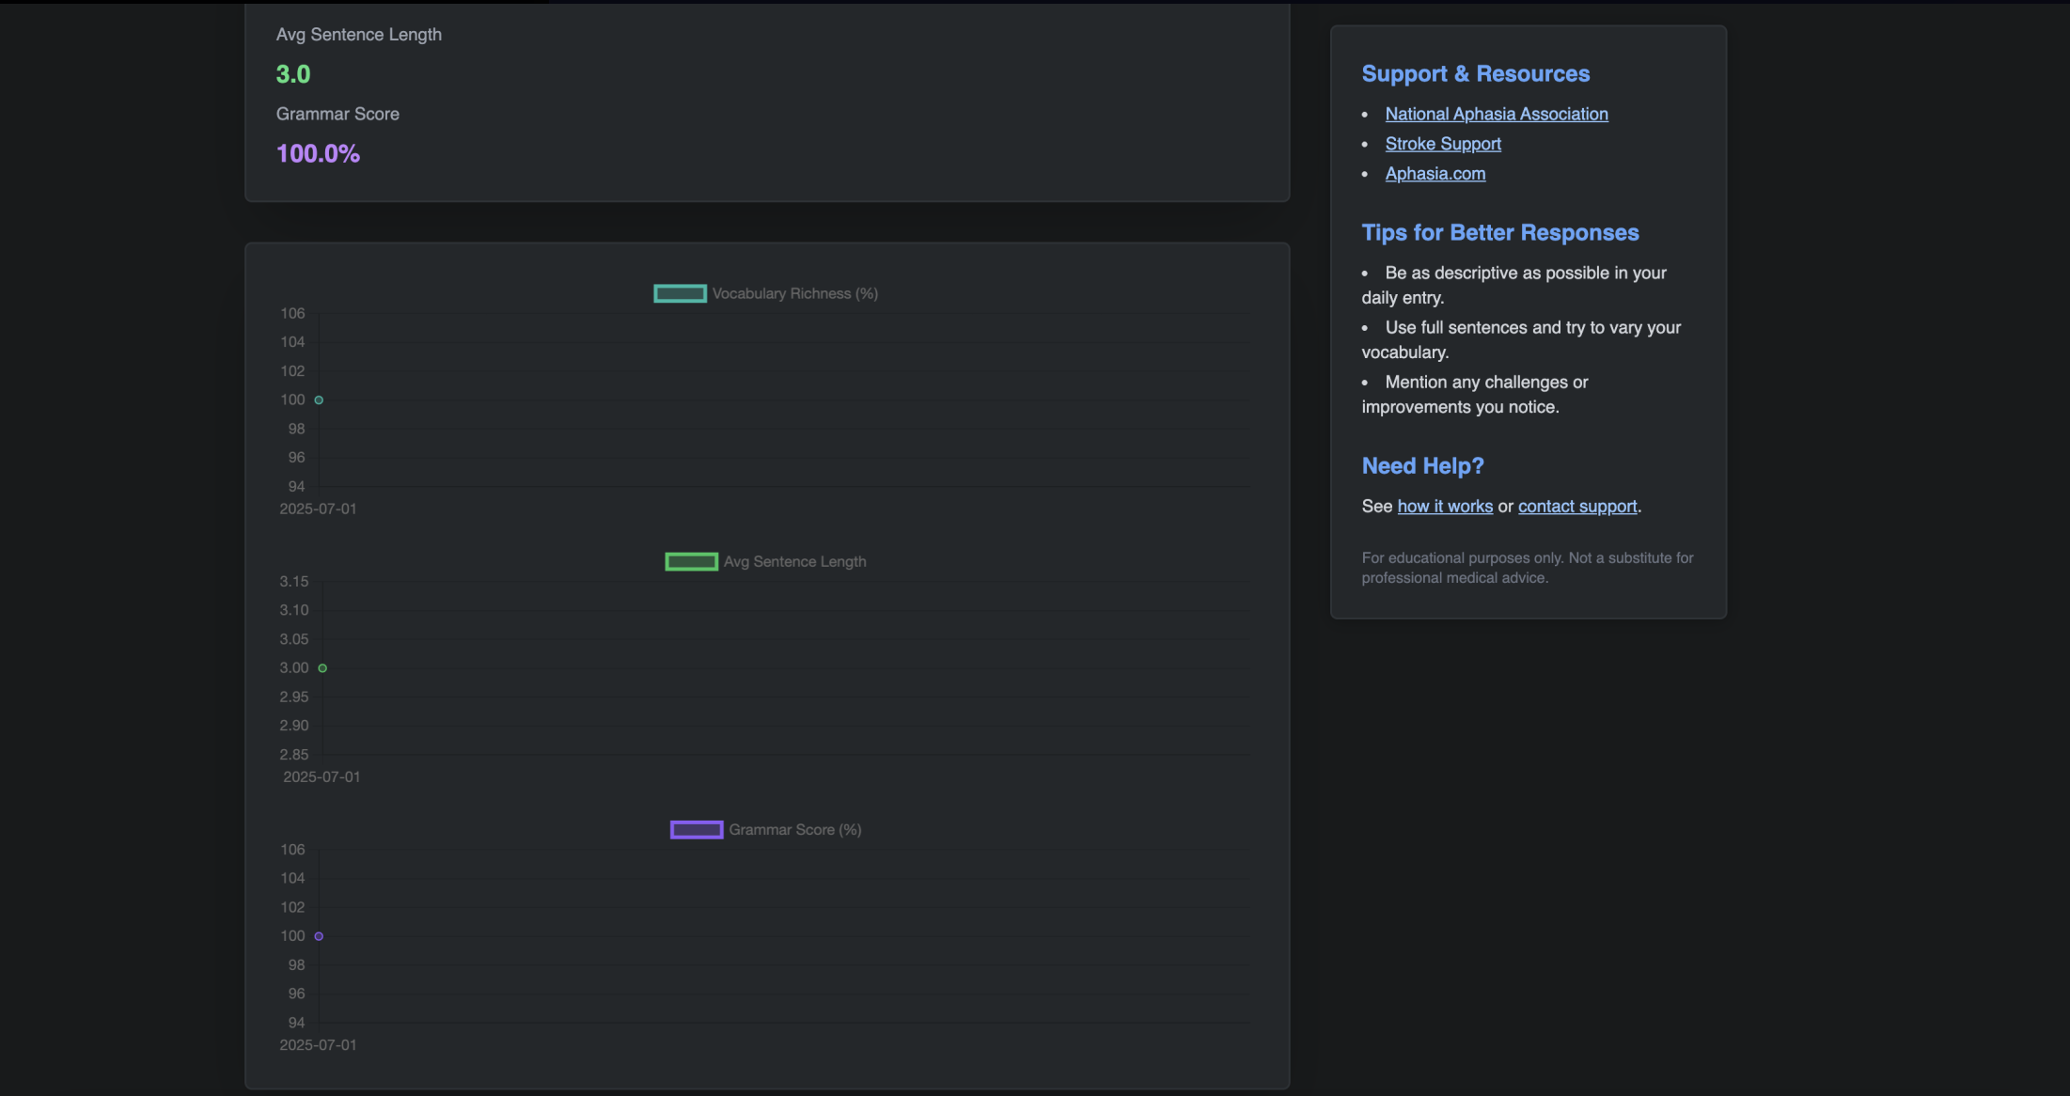Click the Avg Sentence Length legend text
The width and height of the screenshot is (2070, 1096).
(794, 561)
